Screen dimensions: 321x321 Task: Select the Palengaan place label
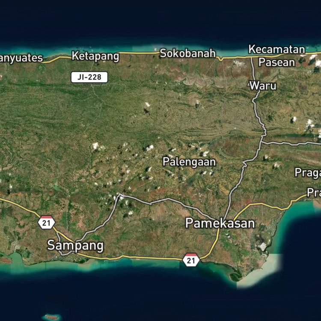coord(189,162)
